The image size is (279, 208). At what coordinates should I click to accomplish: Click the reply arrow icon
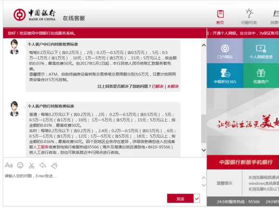click(x=43, y=165)
